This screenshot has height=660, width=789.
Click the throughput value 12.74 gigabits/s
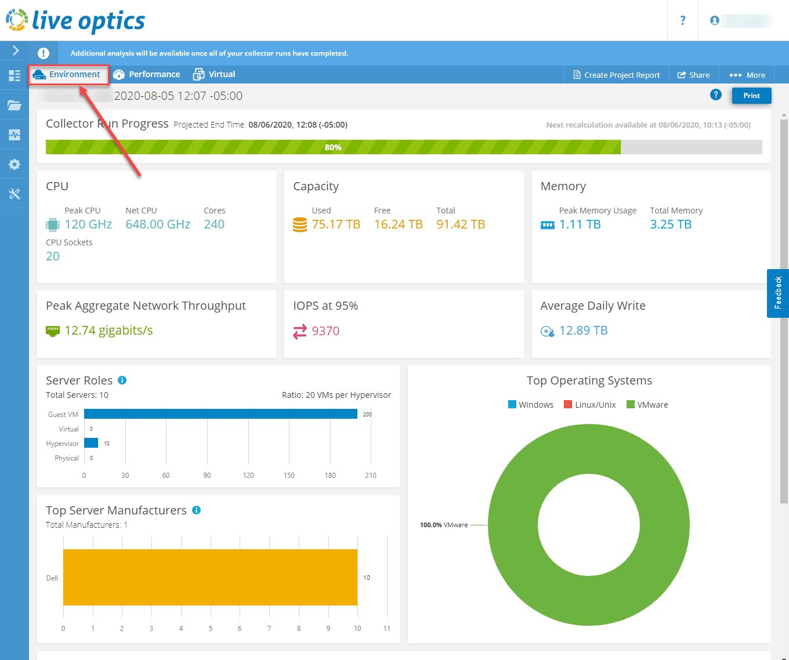tap(108, 331)
